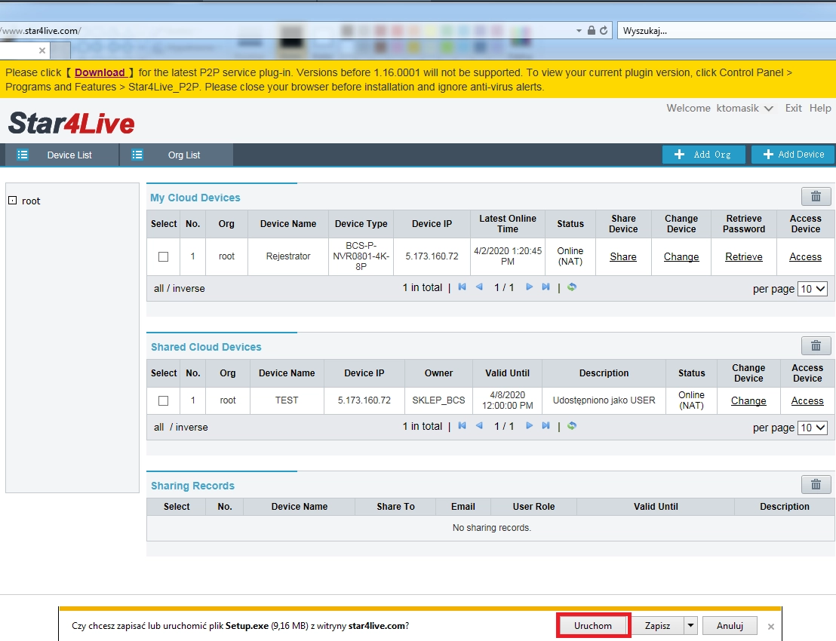The height and width of the screenshot is (641, 836).
Task: Dismiss the download notification bar
Action: pyautogui.click(x=771, y=627)
